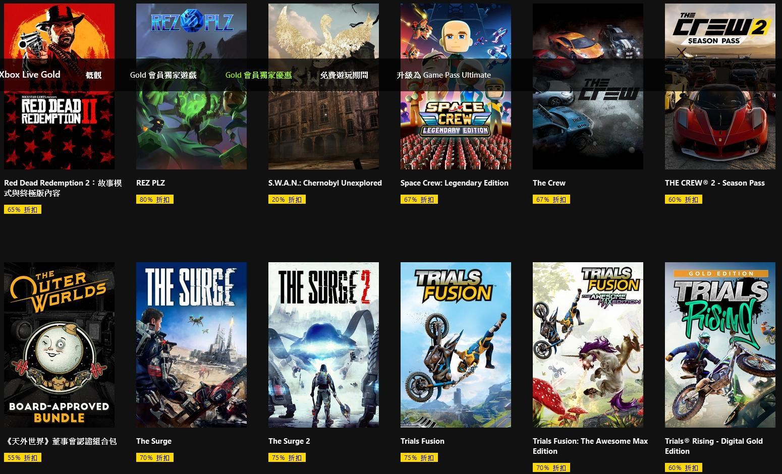
Task: Open the Red Dead Redemption II cover art
Action: point(60,86)
